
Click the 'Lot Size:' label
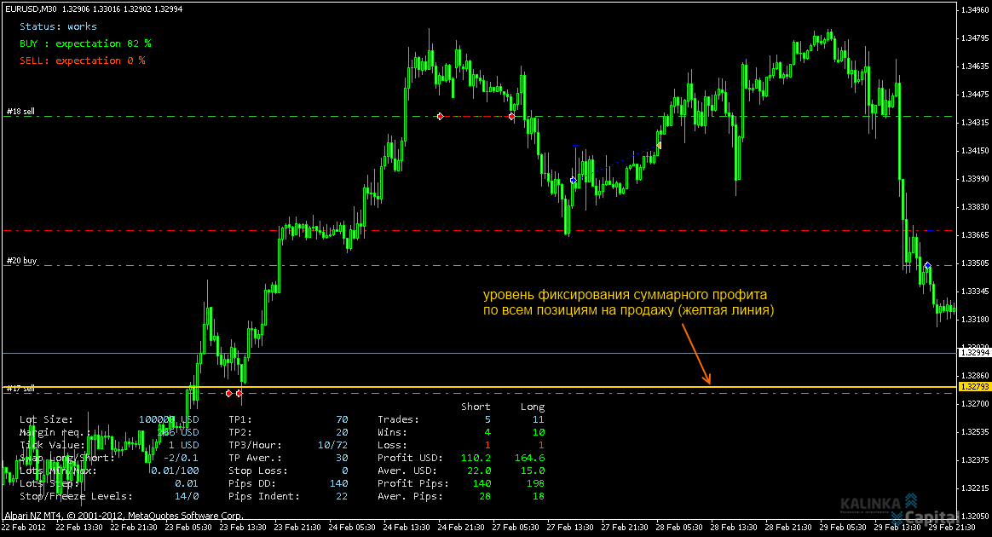tap(46, 419)
